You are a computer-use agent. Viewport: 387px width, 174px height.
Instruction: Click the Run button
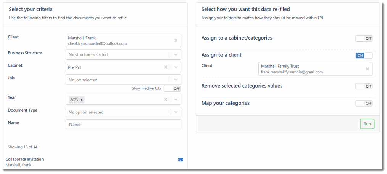click(x=367, y=124)
